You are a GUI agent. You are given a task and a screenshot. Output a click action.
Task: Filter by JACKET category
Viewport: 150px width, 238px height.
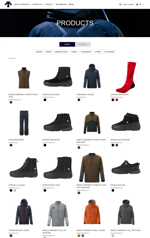tap(39, 52)
